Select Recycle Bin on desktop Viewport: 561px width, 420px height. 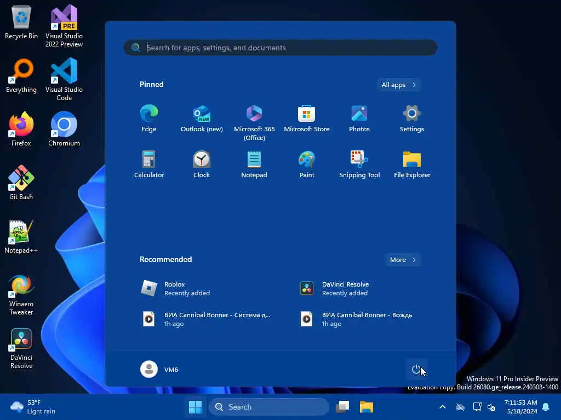[21, 23]
